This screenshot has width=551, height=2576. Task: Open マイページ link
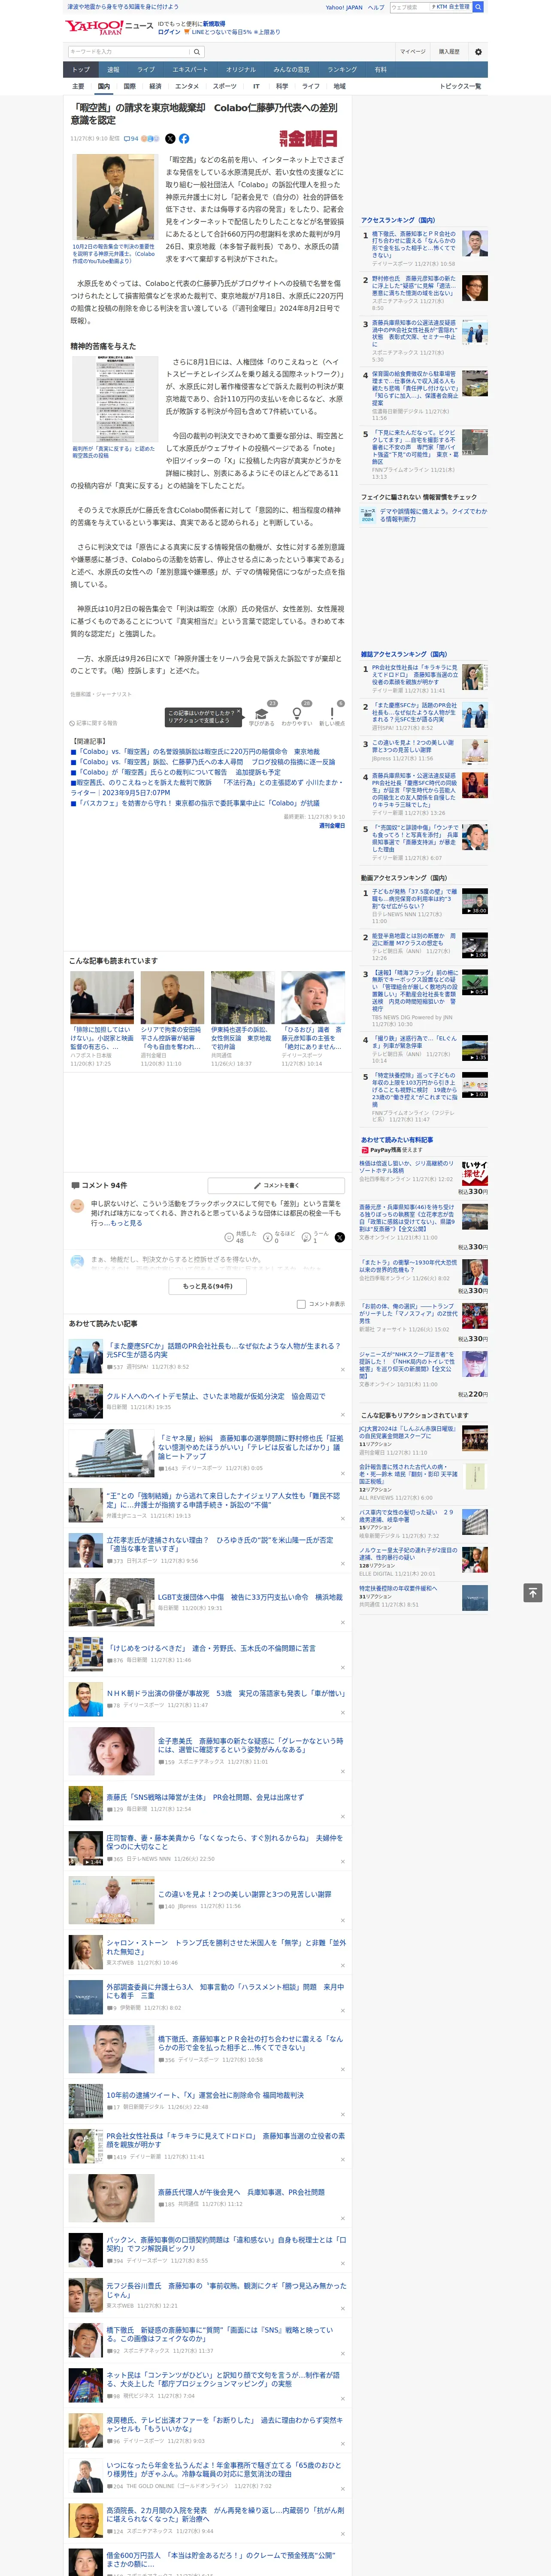coord(412,51)
